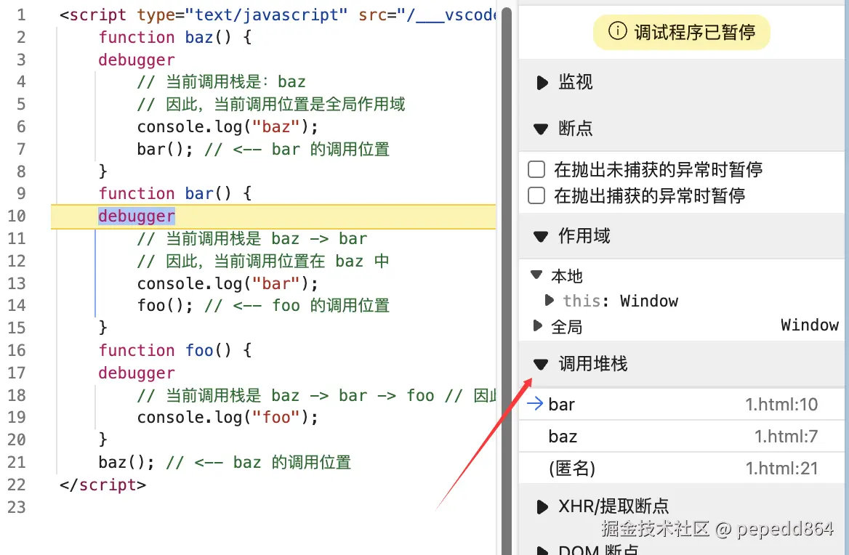Expand the 监视 section
This screenshot has width=849, height=555.
542,83
